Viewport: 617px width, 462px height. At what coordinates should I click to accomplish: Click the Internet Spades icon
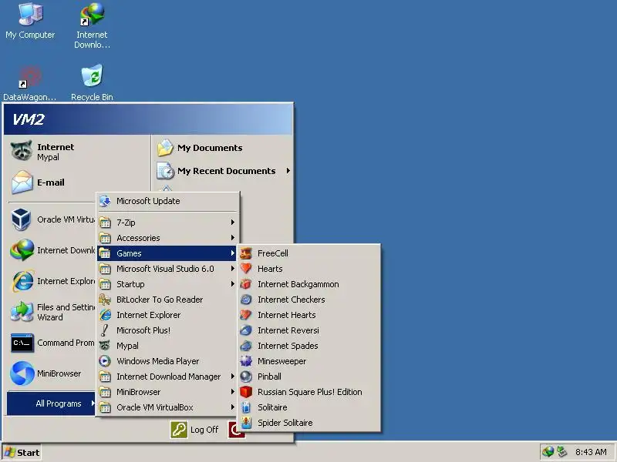[246, 346]
